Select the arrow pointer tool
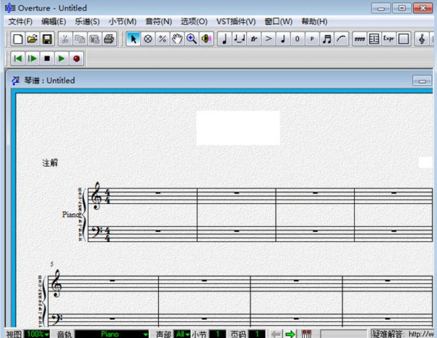Image resolution: width=437 pixels, height=338 pixels. [133, 39]
